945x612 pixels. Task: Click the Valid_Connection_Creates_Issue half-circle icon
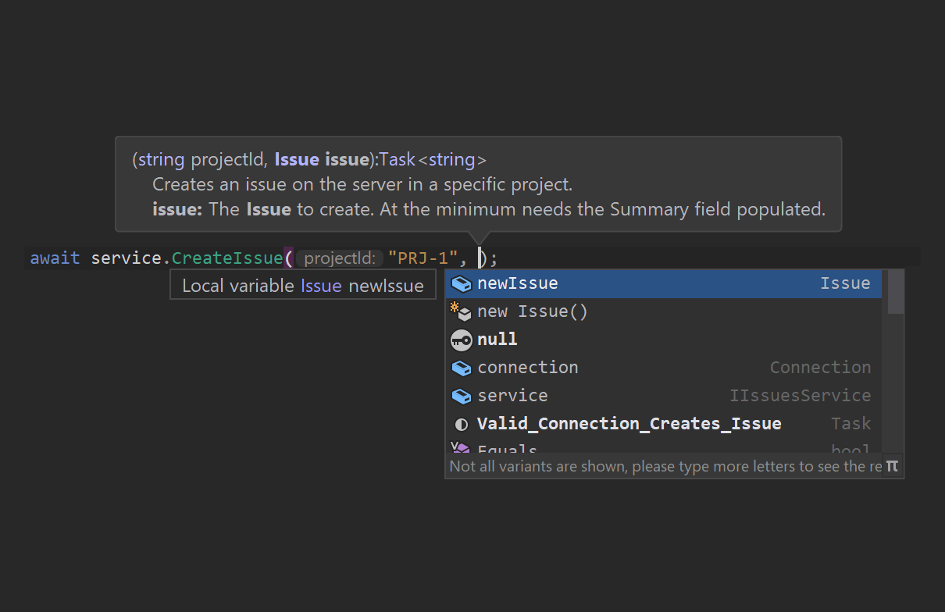[x=462, y=424]
